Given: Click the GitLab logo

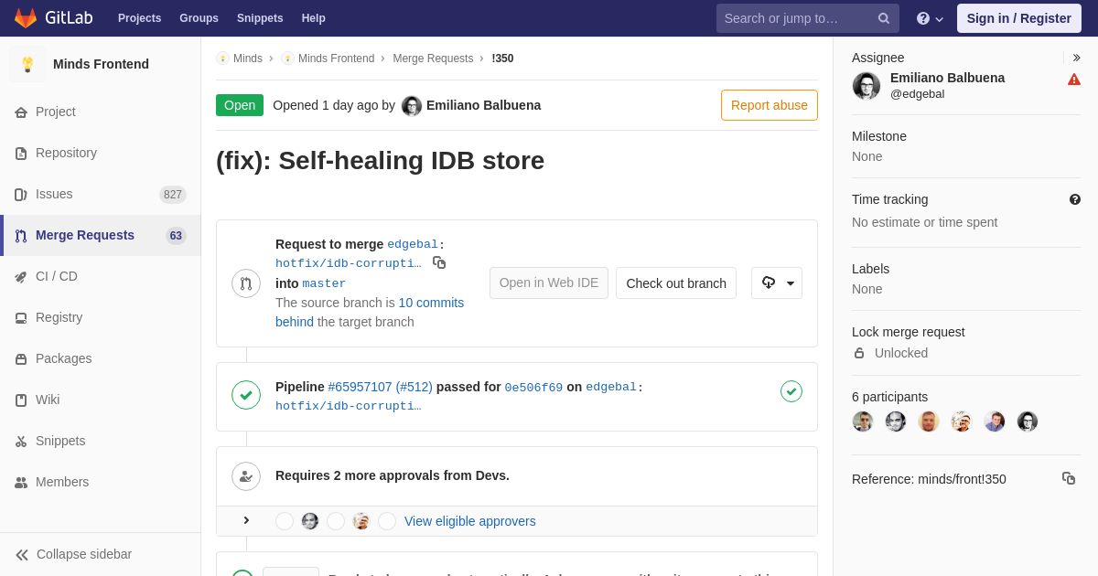Looking at the screenshot, I should [53, 18].
